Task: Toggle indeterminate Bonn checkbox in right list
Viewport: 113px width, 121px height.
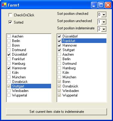Action: tap(60, 82)
